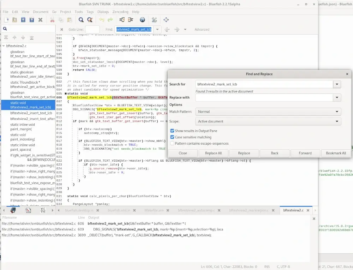Toggle Show results in Output Pane
The height and width of the screenshot is (270, 353).
coord(172,131)
